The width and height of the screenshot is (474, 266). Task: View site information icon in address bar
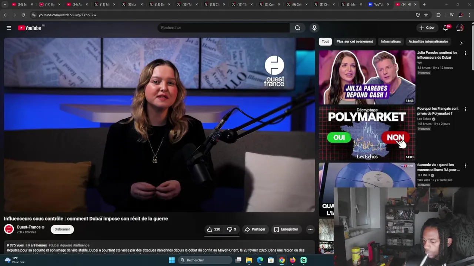34,15
